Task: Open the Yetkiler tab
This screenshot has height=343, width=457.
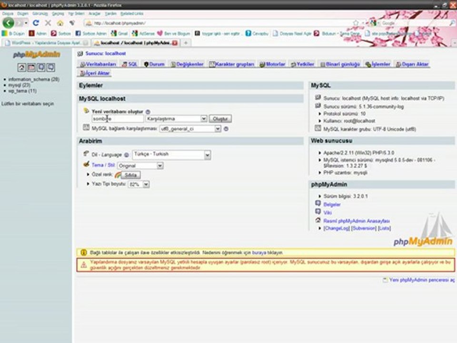Action: 303,64
